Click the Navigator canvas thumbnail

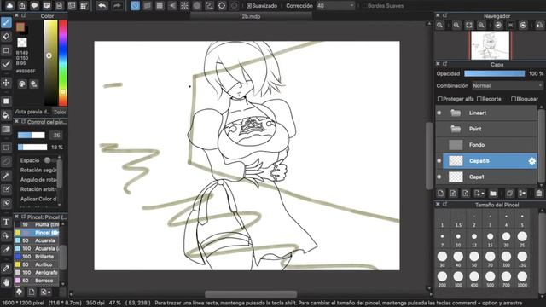491,45
